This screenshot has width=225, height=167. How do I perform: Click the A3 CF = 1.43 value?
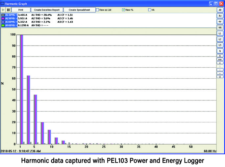[65, 22]
